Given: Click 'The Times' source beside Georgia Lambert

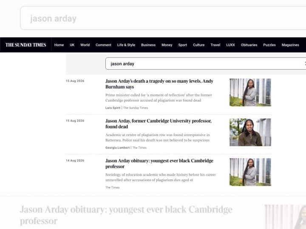Looking at the screenshot, I should (139, 148).
